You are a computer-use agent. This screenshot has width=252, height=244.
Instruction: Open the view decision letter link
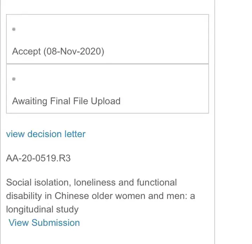[x=46, y=134]
